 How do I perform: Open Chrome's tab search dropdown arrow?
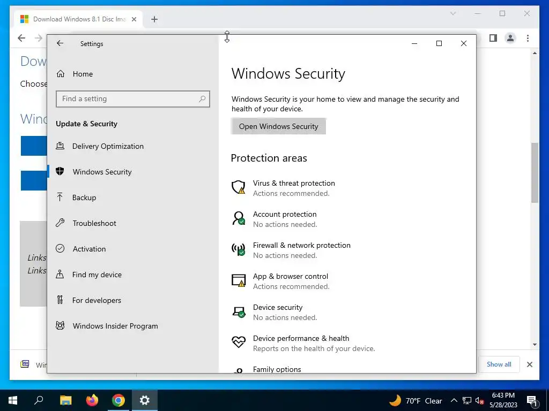(452, 13)
